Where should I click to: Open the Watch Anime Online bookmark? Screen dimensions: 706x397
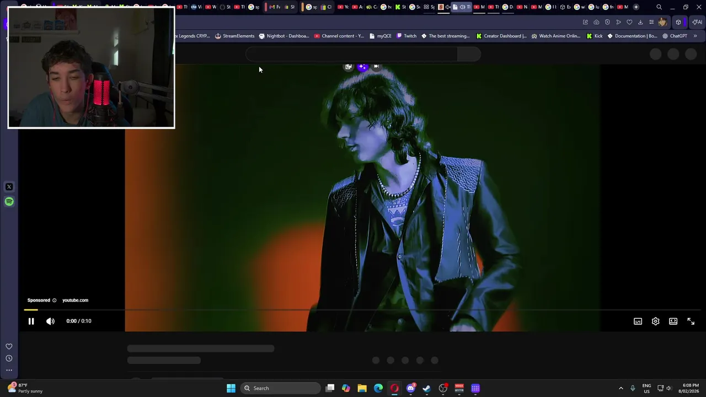pyautogui.click(x=555, y=36)
